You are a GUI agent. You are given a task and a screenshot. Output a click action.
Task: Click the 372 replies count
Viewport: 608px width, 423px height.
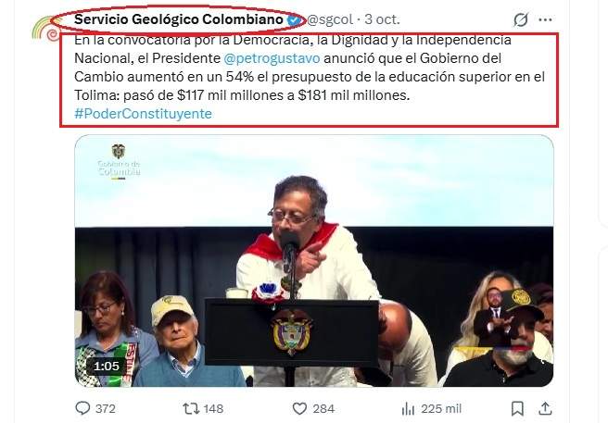[105, 409]
